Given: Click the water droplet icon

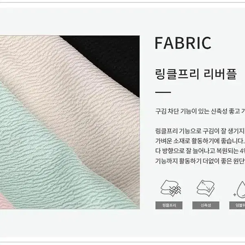Looking at the screenshot, I should (241, 190).
